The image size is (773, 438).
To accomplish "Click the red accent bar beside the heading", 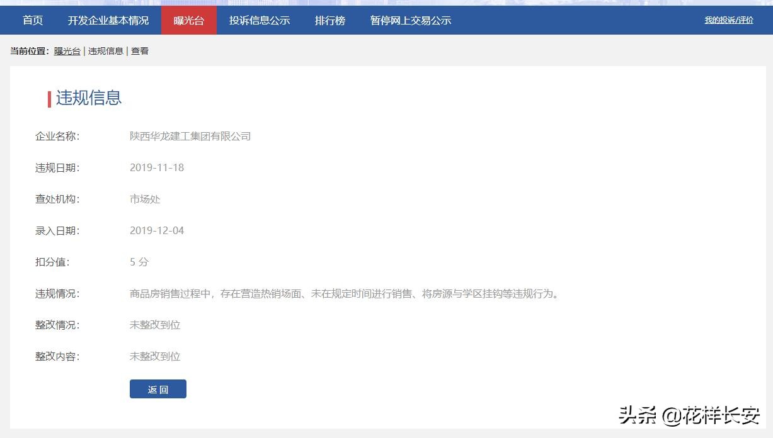I will [49, 98].
